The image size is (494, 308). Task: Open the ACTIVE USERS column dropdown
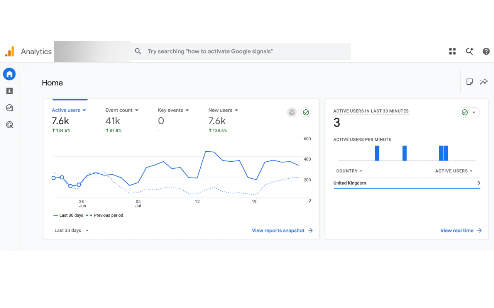[x=454, y=171]
